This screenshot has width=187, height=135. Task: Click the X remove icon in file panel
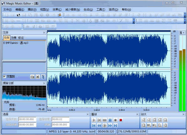tap(38, 77)
